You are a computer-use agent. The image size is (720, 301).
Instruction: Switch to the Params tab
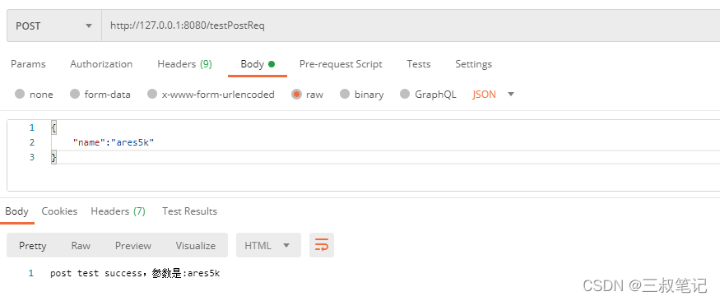[x=28, y=64]
